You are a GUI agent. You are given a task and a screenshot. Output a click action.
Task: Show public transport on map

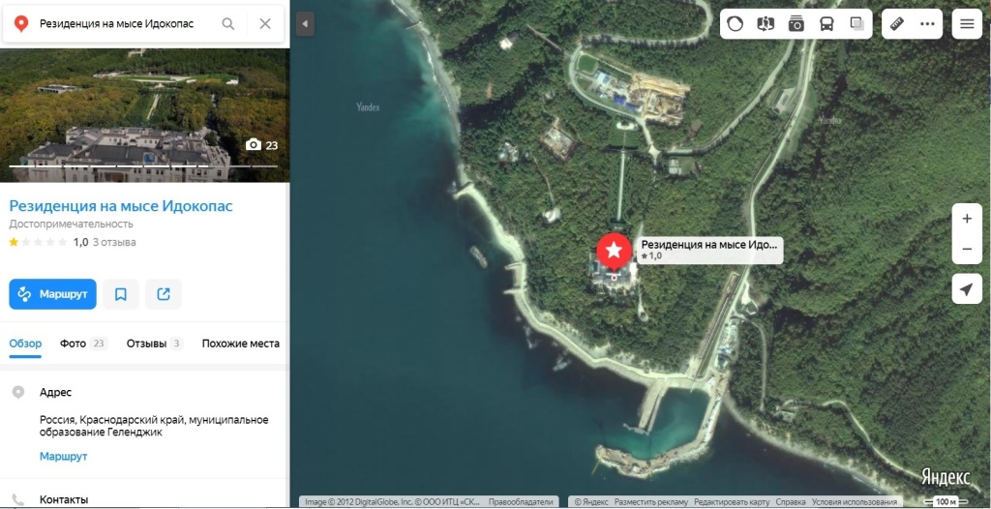click(x=826, y=24)
